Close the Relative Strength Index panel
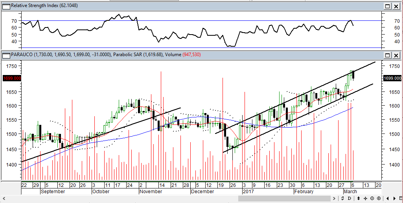 (x=396, y=6)
